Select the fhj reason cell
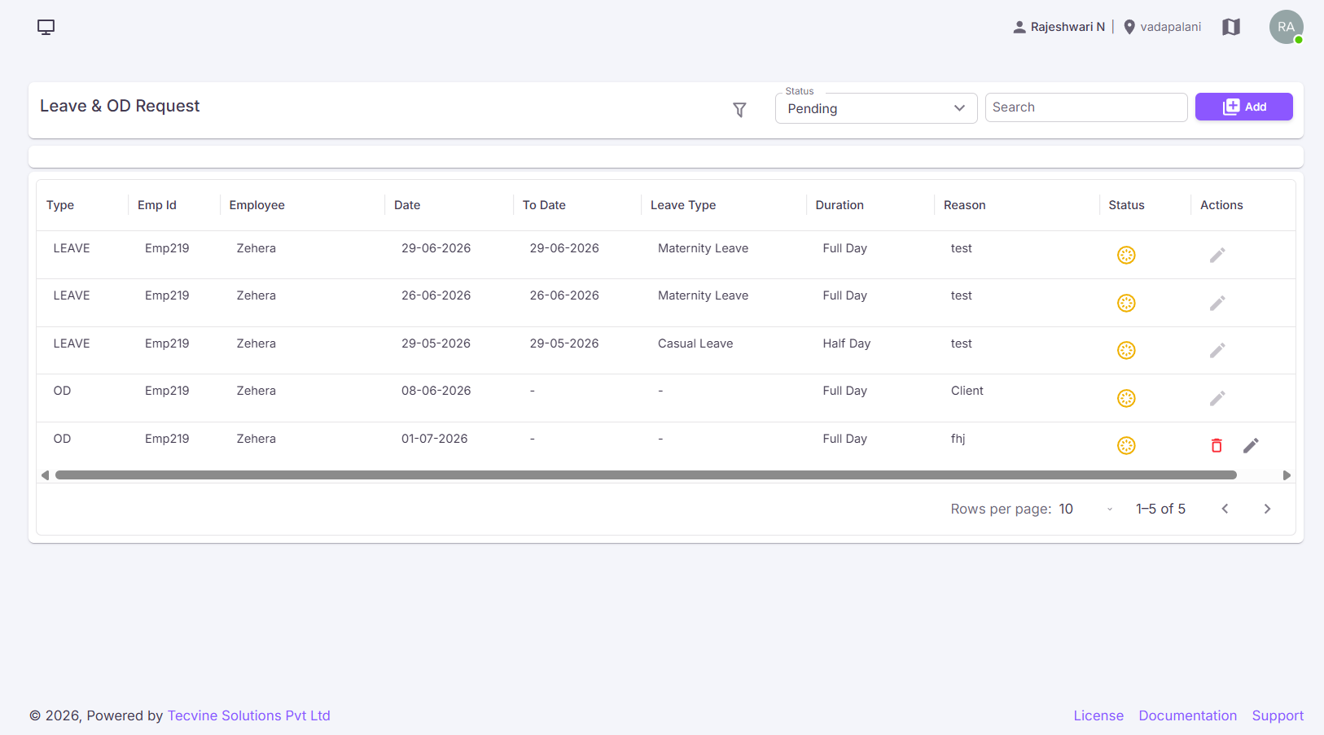The width and height of the screenshot is (1324, 735). coord(958,439)
